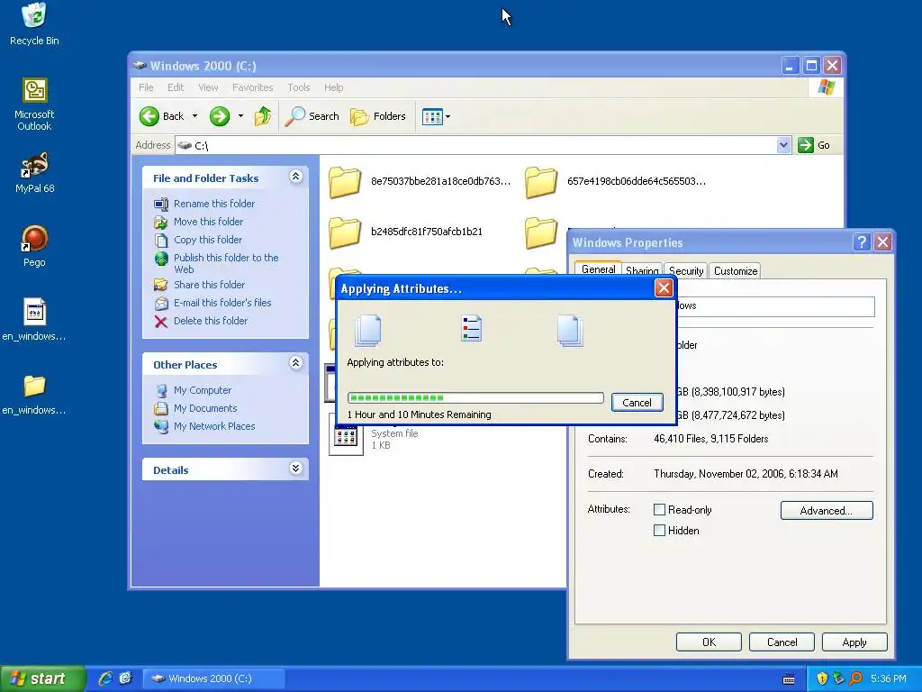Click the help question mark in Properties
This screenshot has width=922, height=692.
(862, 241)
